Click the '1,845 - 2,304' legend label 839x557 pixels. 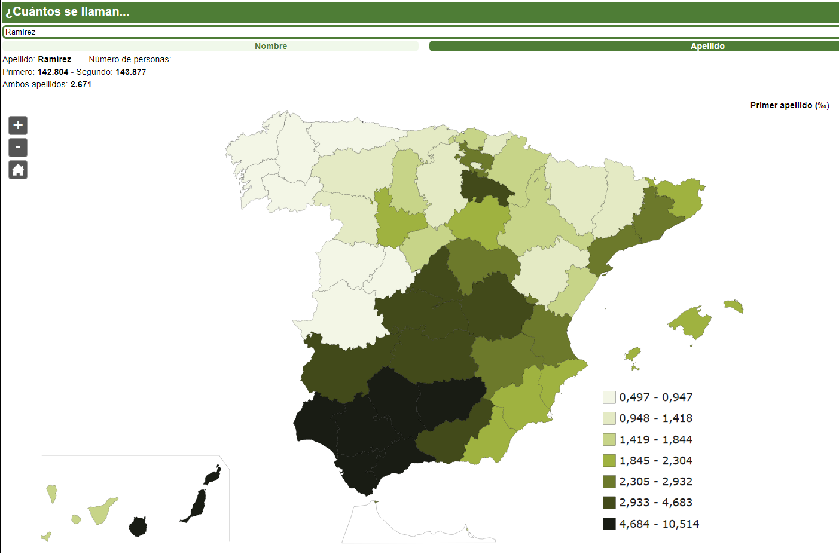pyautogui.click(x=656, y=461)
